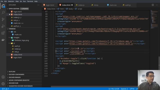Open the Run menu
The image size is (160, 90).
[x=24, y=1]
